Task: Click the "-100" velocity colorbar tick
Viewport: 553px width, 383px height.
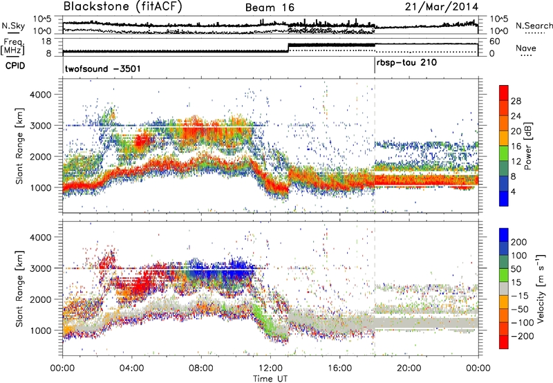Action: click(x=523, y=323)
